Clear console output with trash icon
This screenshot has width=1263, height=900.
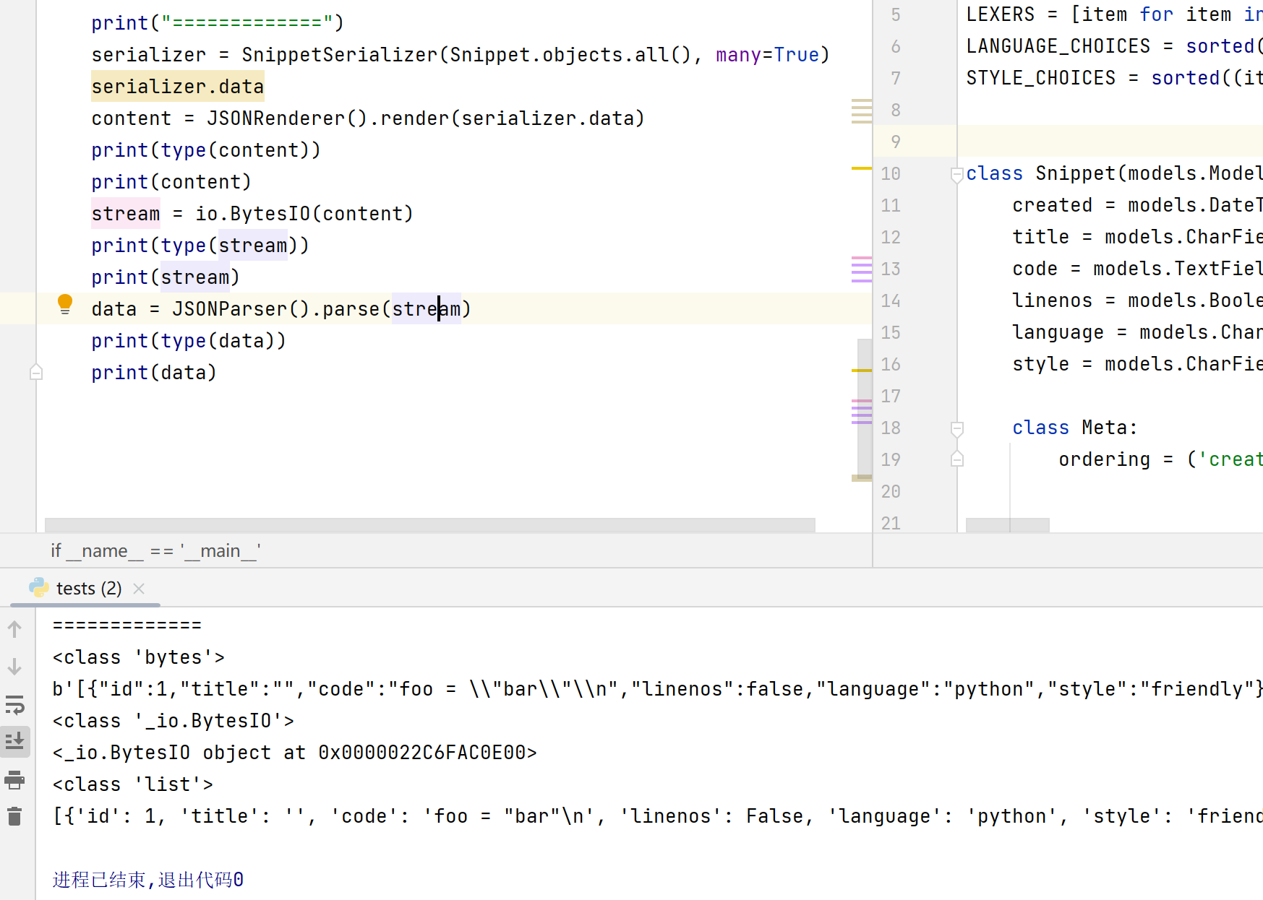14,816
